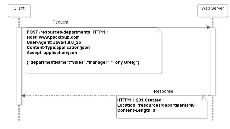Click the folded corner of the response note
Image resolution: width=230 pixels, height=129 pixels.
click(x=205, y=98)
